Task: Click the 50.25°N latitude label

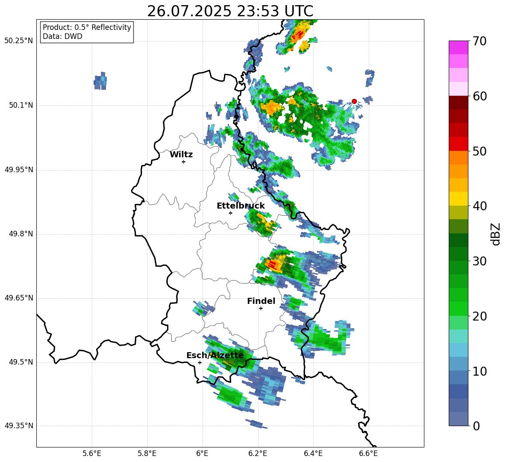Action: pos(19,41)
